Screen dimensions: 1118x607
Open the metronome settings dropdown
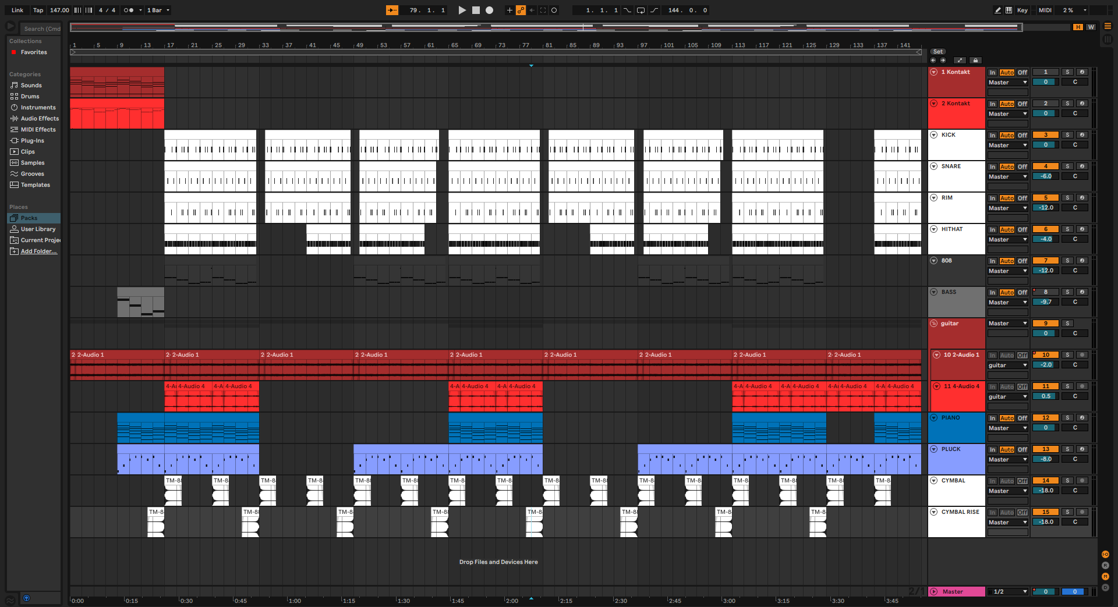click(x=140, y=10)
